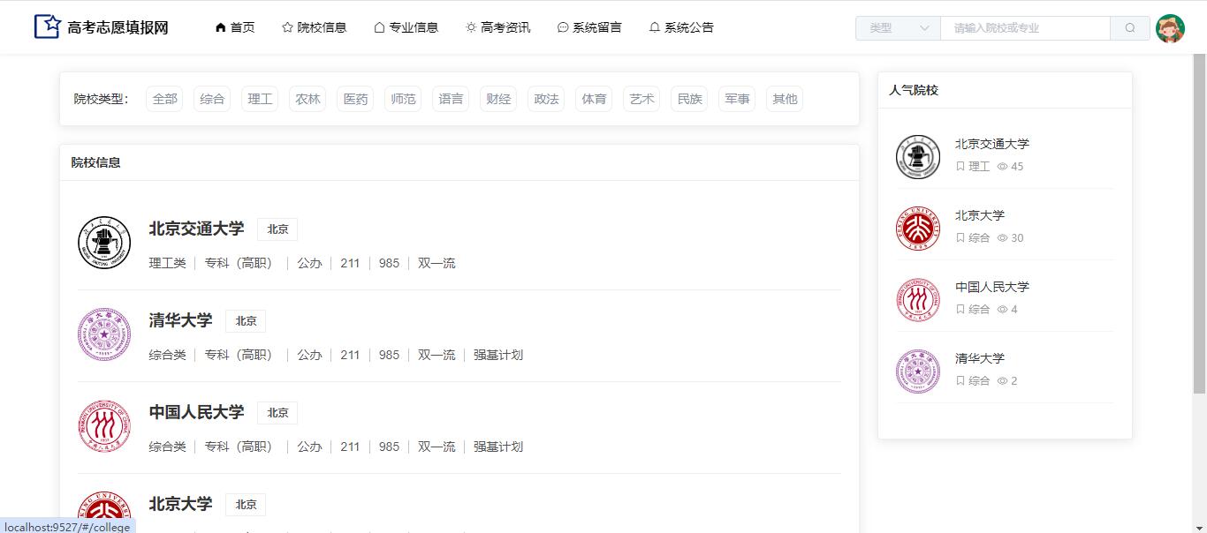Viewport: 1207px width, 533px height.
Task: Click 北京大学 logo in popular colleges
Action: (x=918, y=229)
